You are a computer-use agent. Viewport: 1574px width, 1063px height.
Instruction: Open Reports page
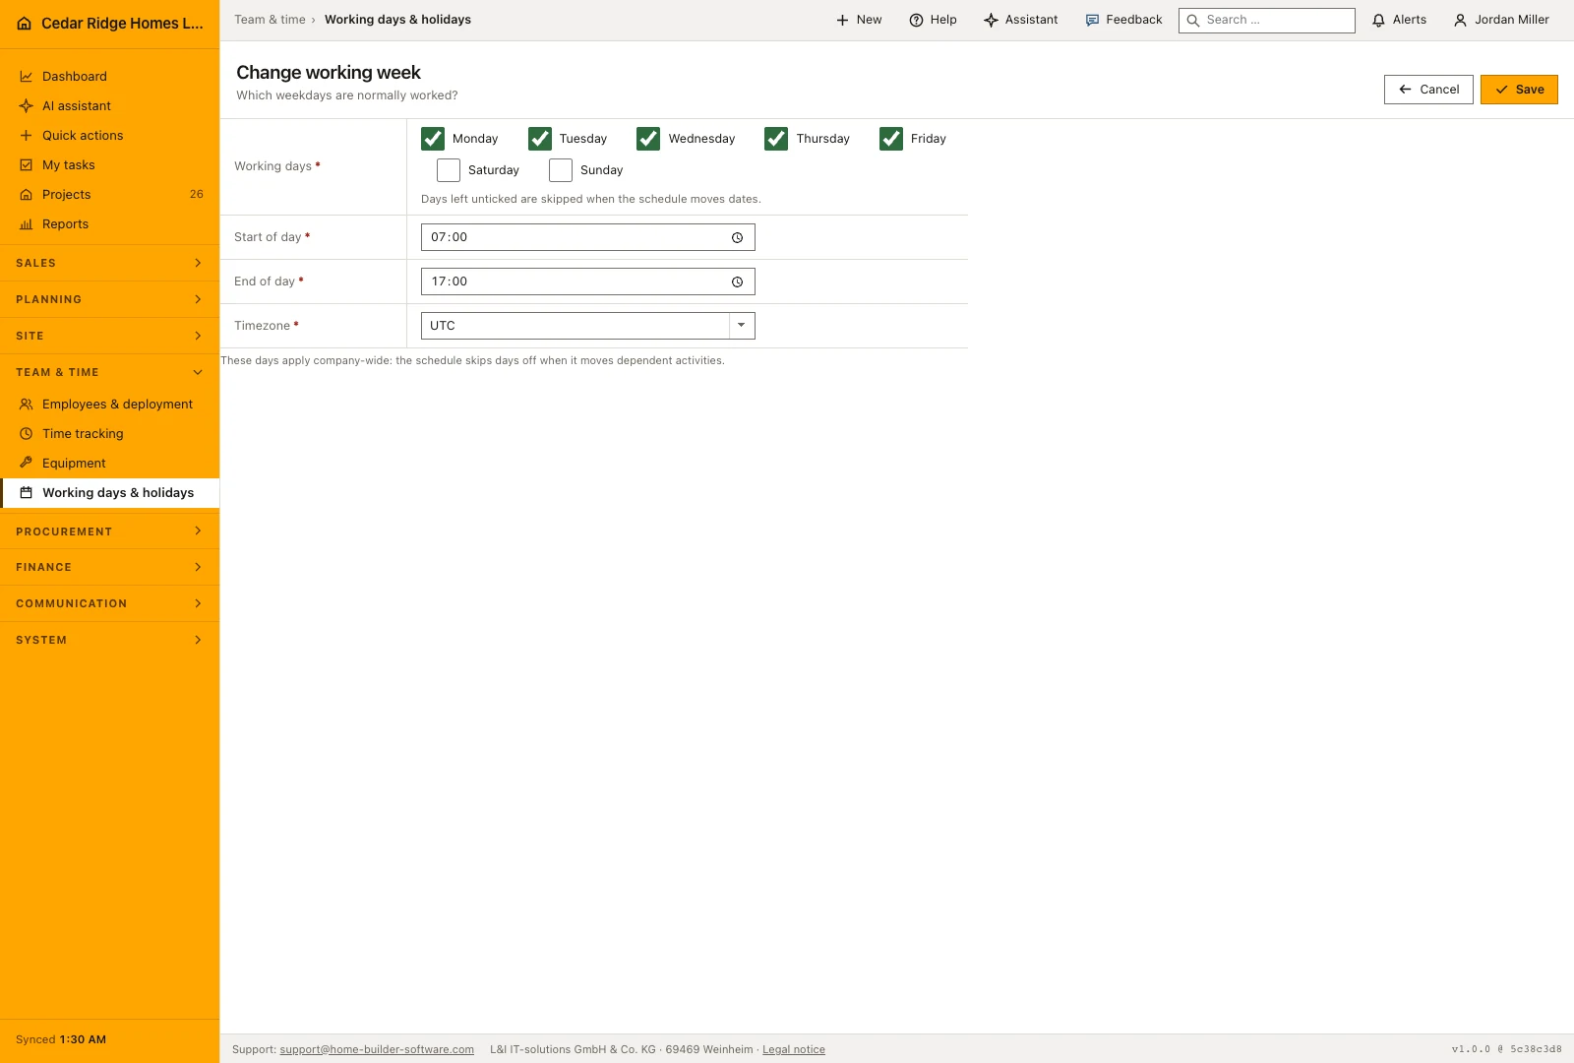(109, 224)
